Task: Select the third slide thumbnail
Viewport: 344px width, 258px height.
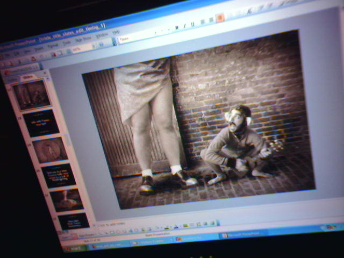Action: pos(50,150)
